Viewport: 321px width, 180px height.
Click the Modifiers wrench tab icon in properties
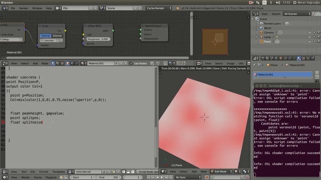click(290, 58)
